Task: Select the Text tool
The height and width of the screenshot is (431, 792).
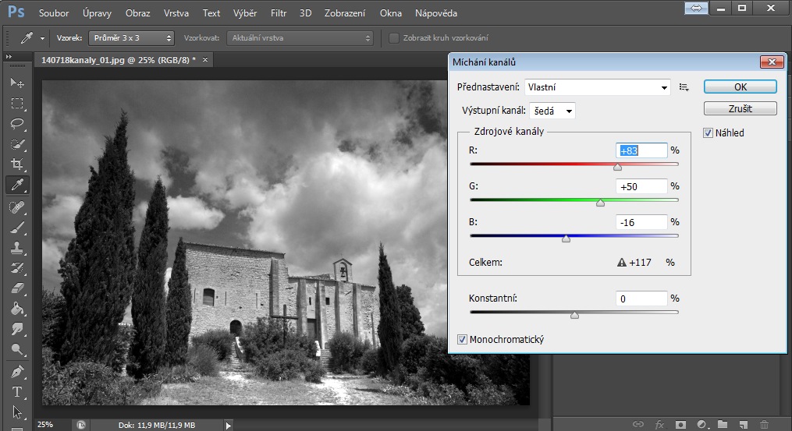Action: click(16, 391)
